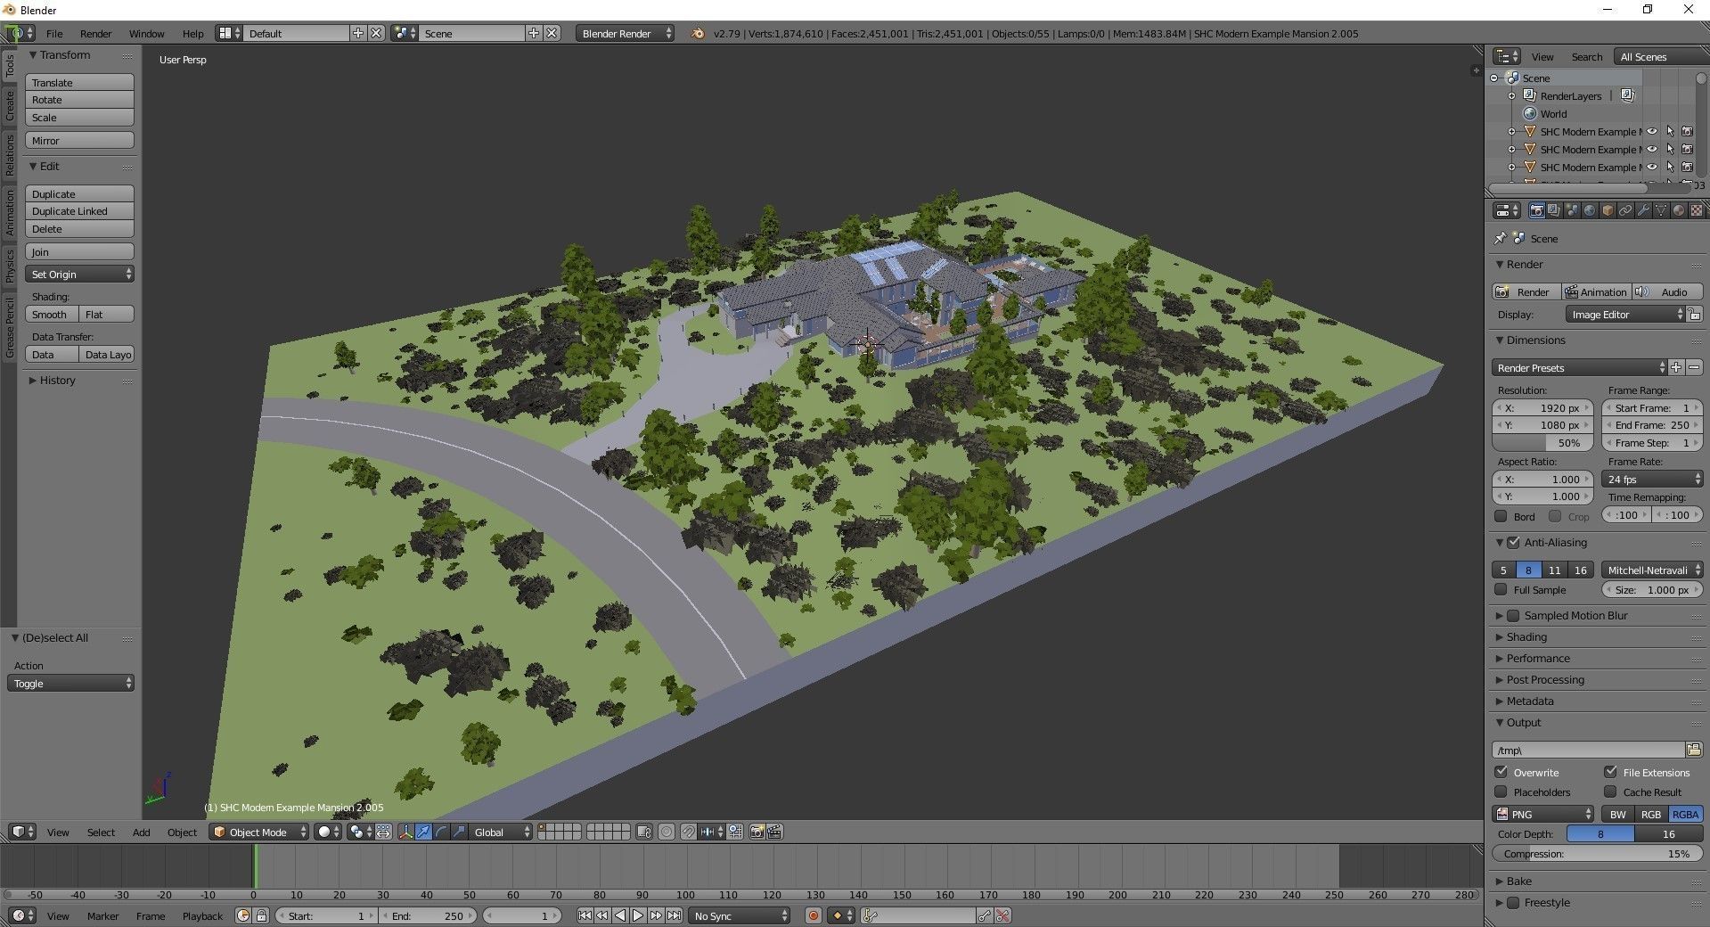Open the Object Data properties tab triangle icon

[x=1661, y=210]
